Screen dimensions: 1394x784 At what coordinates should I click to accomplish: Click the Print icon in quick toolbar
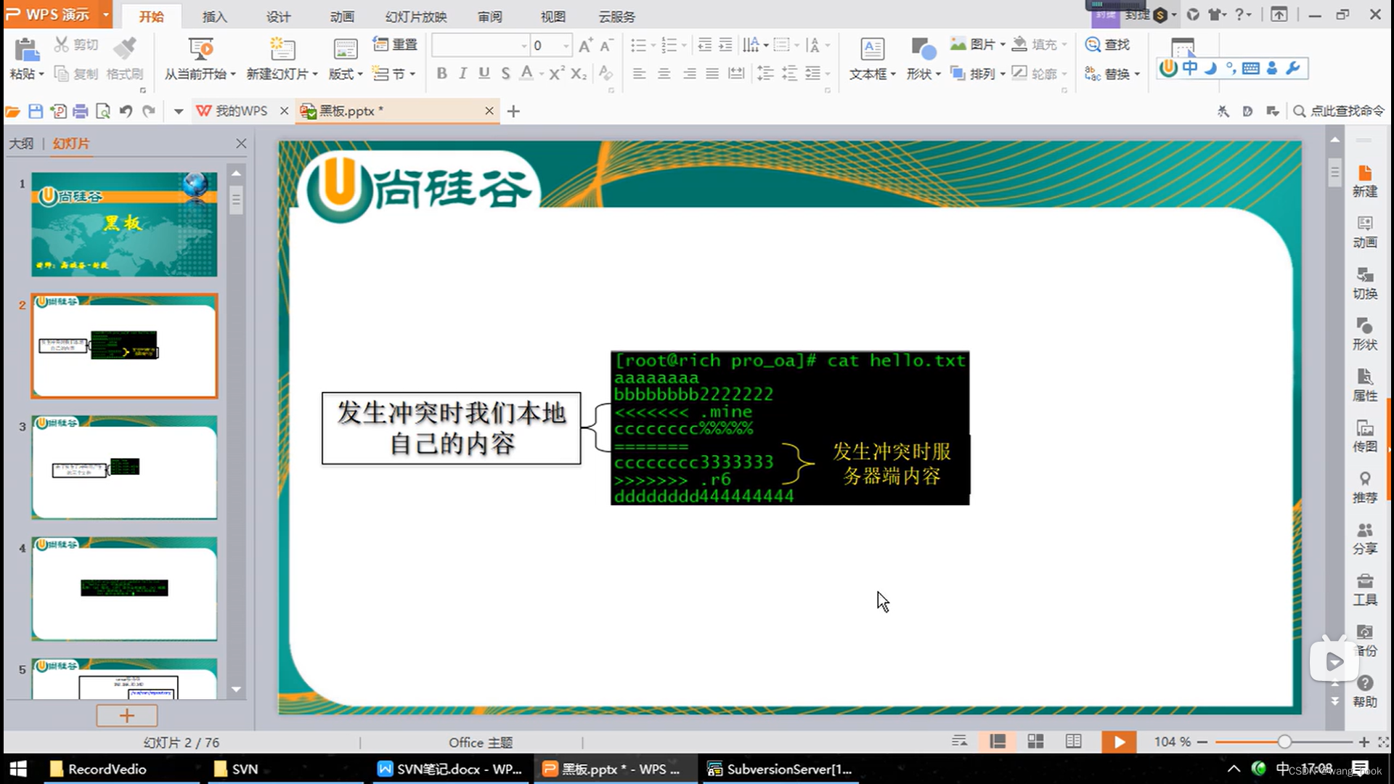(81, 111)
